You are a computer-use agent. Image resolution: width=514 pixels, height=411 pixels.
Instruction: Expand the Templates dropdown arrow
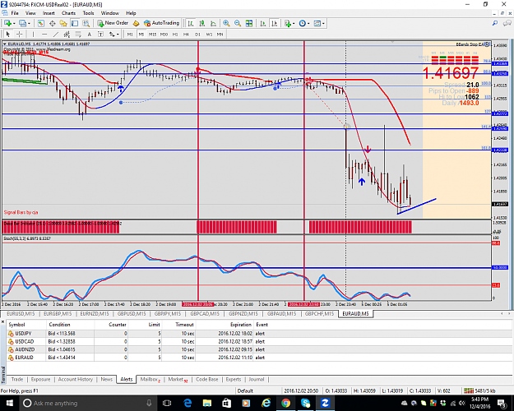coord(323,23)
